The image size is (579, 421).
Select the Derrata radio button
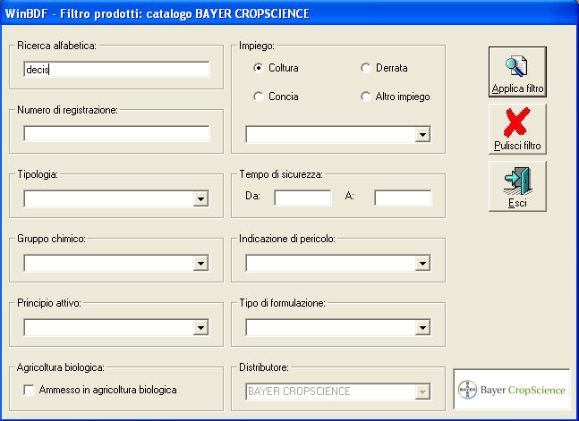pos(366,68)
